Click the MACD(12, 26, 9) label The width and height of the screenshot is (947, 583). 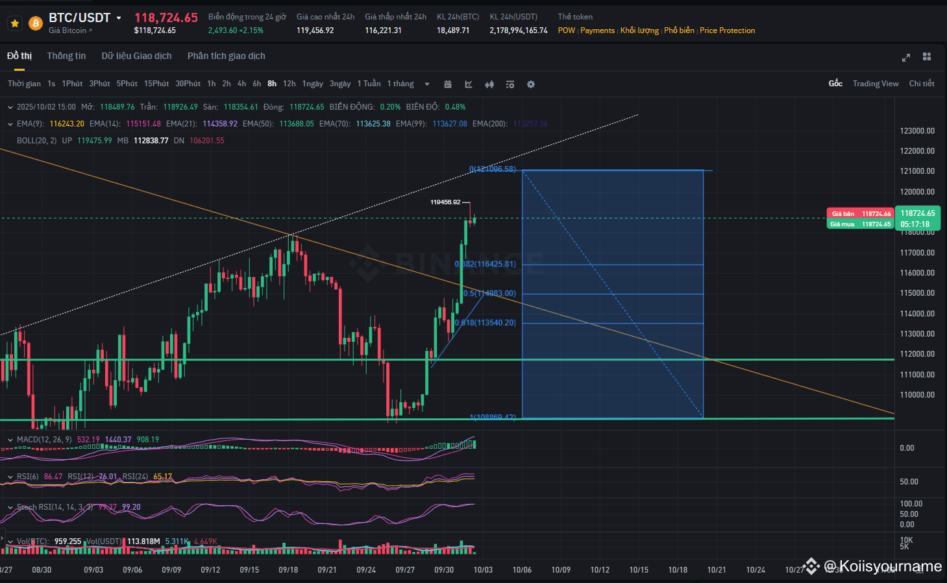pos(44,440)
